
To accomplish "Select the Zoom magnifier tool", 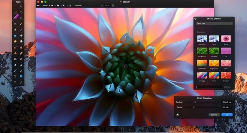I will click(x=15, y=82).
